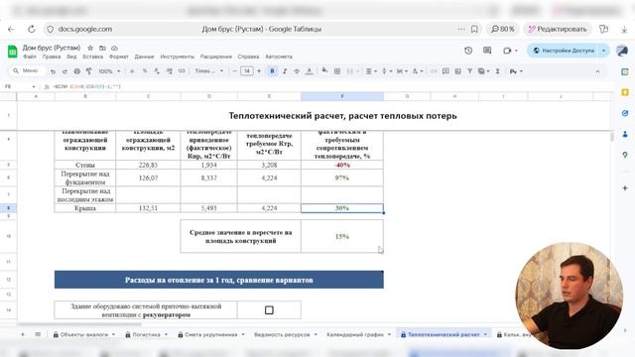
Task: Open the Формат menu
Action: coord(119,57)
